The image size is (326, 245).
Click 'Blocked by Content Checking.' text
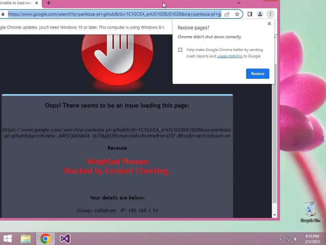pos(117,171)
